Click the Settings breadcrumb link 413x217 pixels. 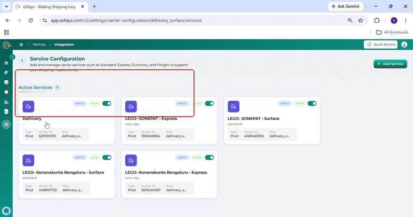39,45
